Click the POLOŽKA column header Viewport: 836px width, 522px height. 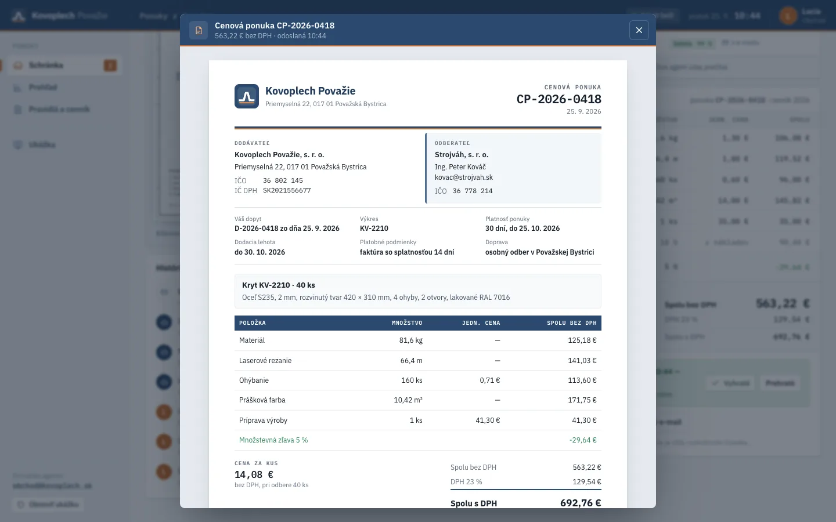tap(253, 323)
